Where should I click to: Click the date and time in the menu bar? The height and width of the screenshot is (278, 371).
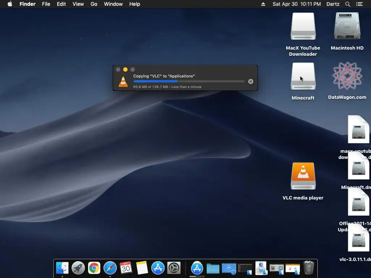(x=297, y=4)
